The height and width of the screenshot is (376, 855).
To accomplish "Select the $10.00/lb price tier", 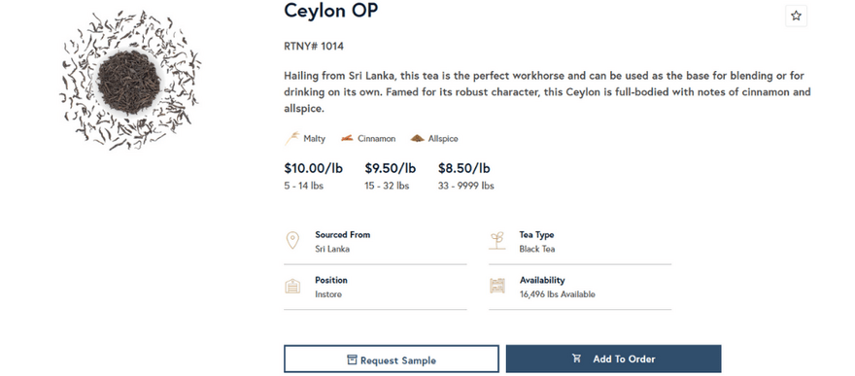I will 313,176.
